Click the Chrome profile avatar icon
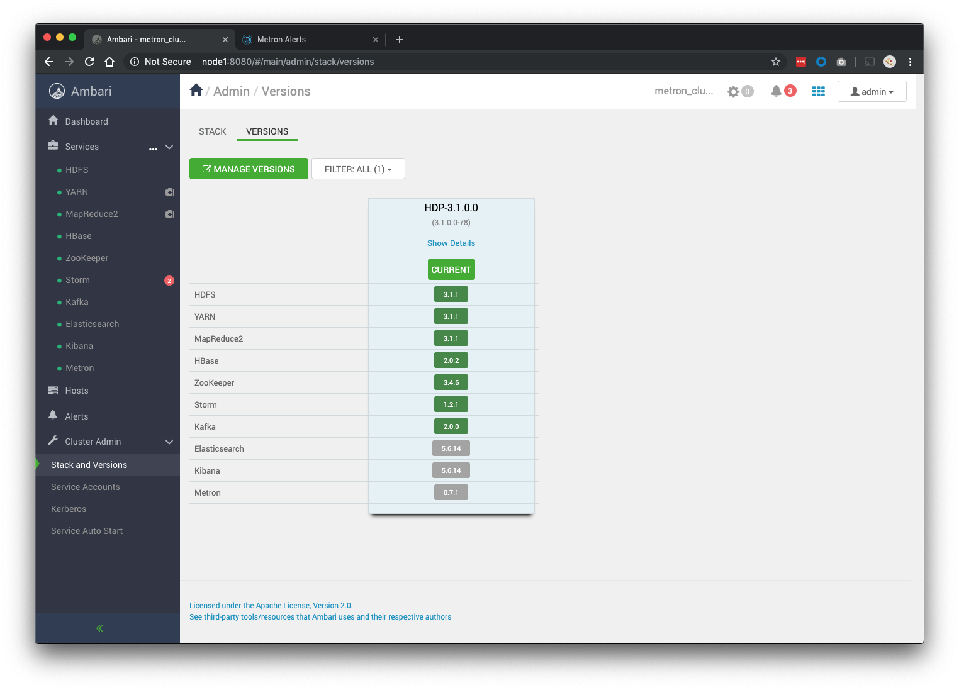The width and height of the screenshot is (959, 690). 890,62
